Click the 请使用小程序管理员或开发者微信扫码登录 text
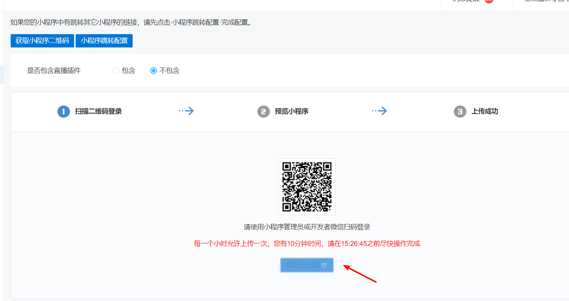The height and width of the screenshot is (301, 569). point(307,227)
